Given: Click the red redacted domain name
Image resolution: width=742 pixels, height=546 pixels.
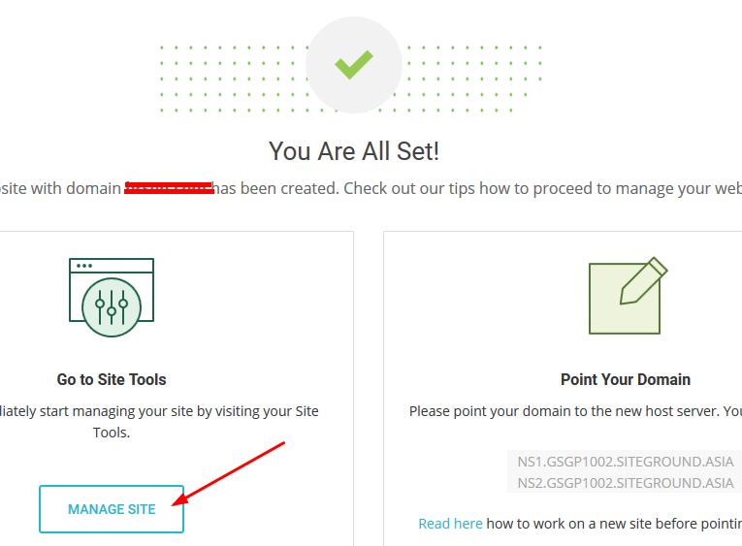Looking at the screenshot, I should pos(169,188).
